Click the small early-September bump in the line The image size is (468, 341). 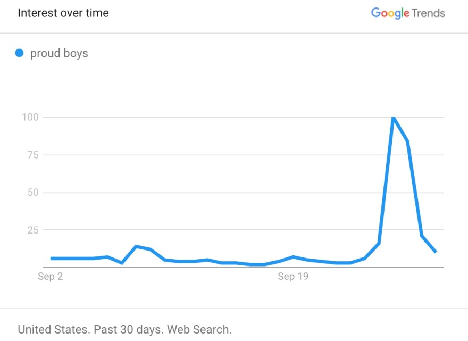136,246
